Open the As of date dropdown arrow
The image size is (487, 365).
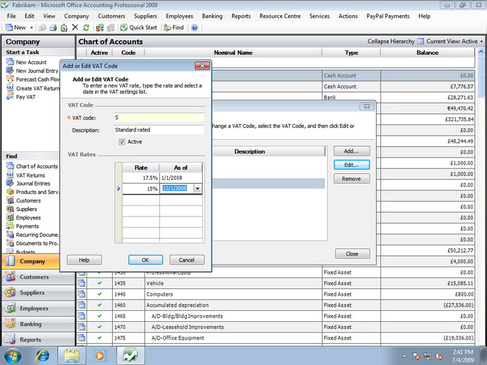[197, 189]
